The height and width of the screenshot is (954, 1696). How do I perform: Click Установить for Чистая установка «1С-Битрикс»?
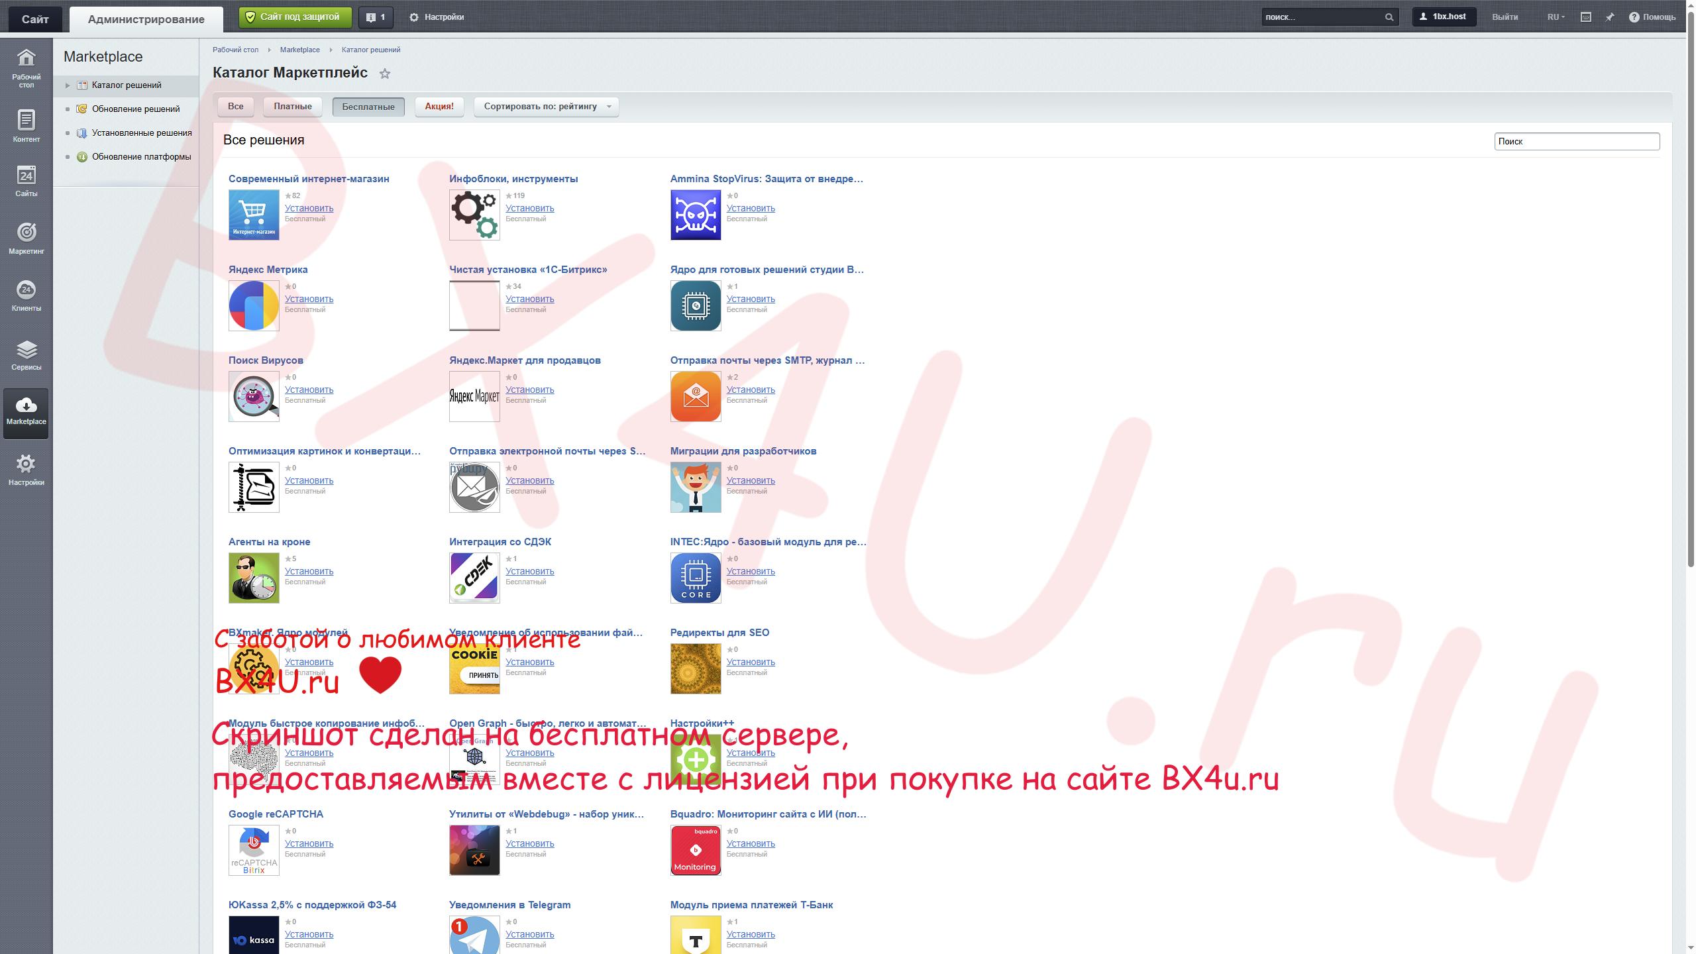click(x=529, y=299)
